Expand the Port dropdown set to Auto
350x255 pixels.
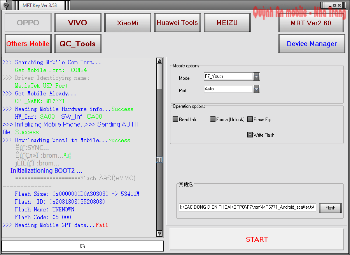coord(257,89)
